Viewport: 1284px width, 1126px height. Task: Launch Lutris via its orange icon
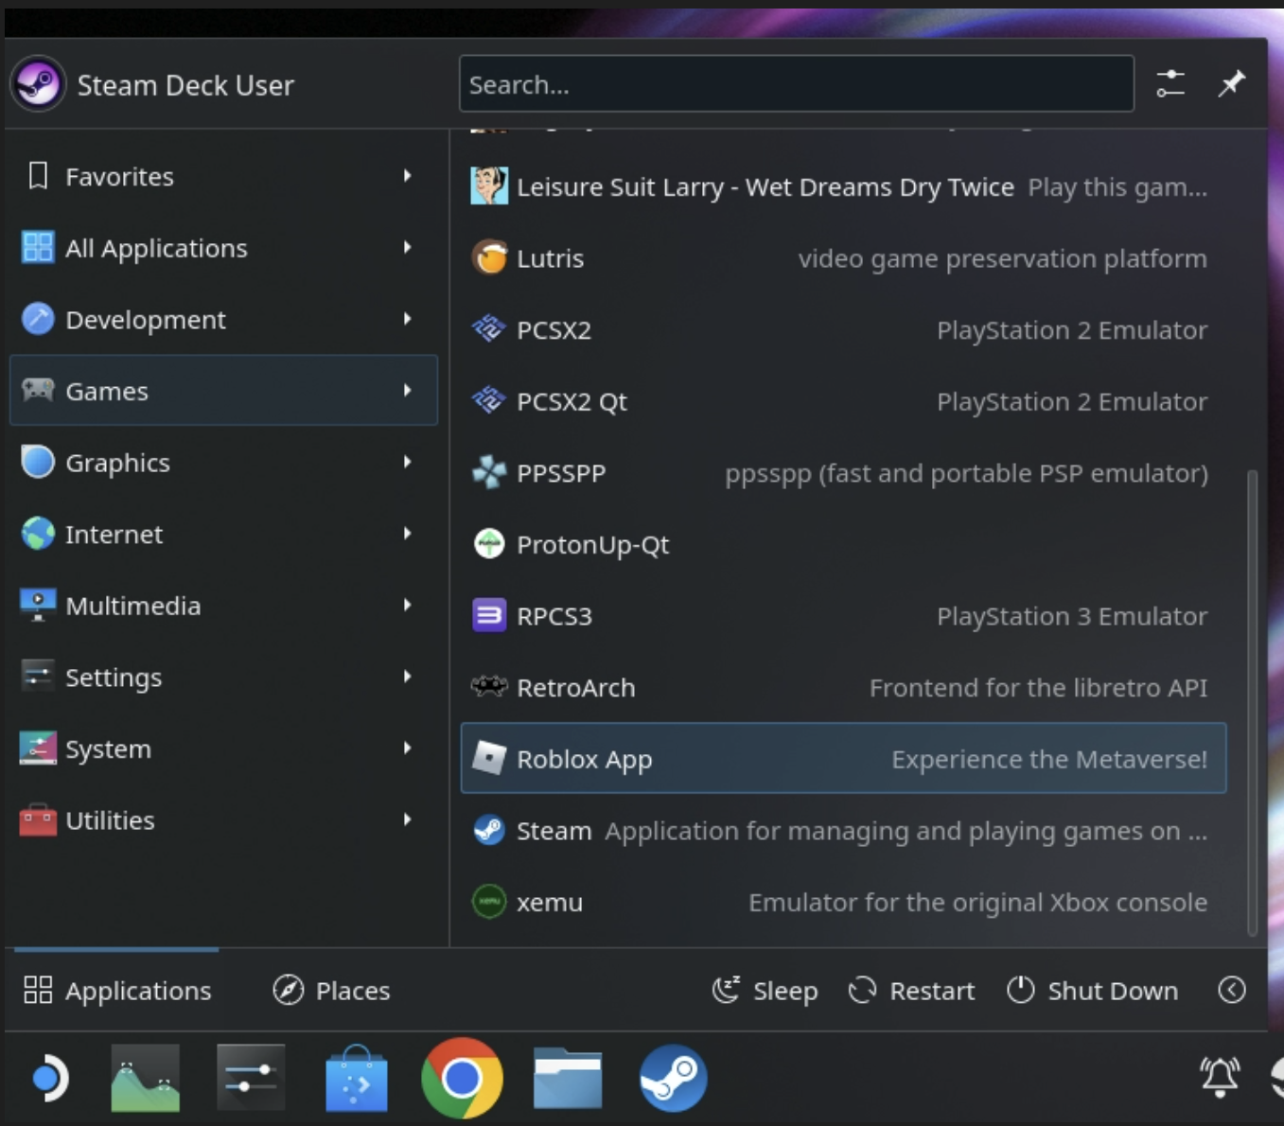pyautogui.click(x=489, y=257)
